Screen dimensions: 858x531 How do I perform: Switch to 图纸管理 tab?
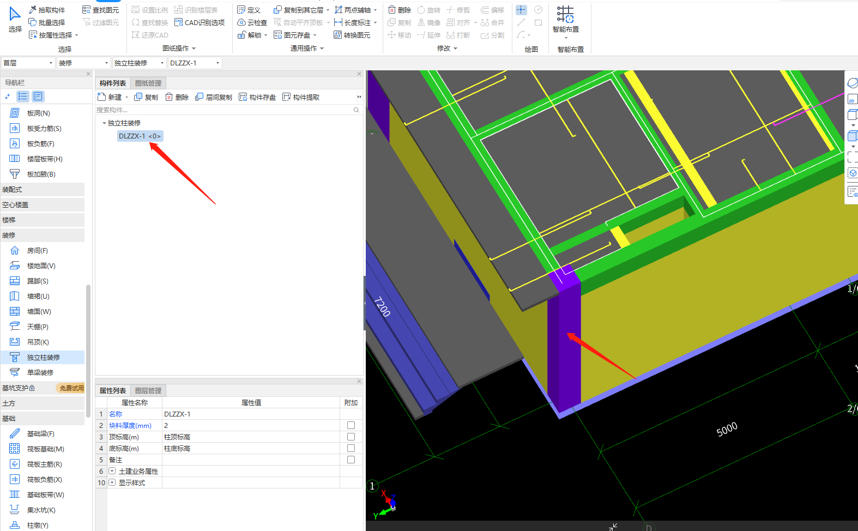coord(148,83)
